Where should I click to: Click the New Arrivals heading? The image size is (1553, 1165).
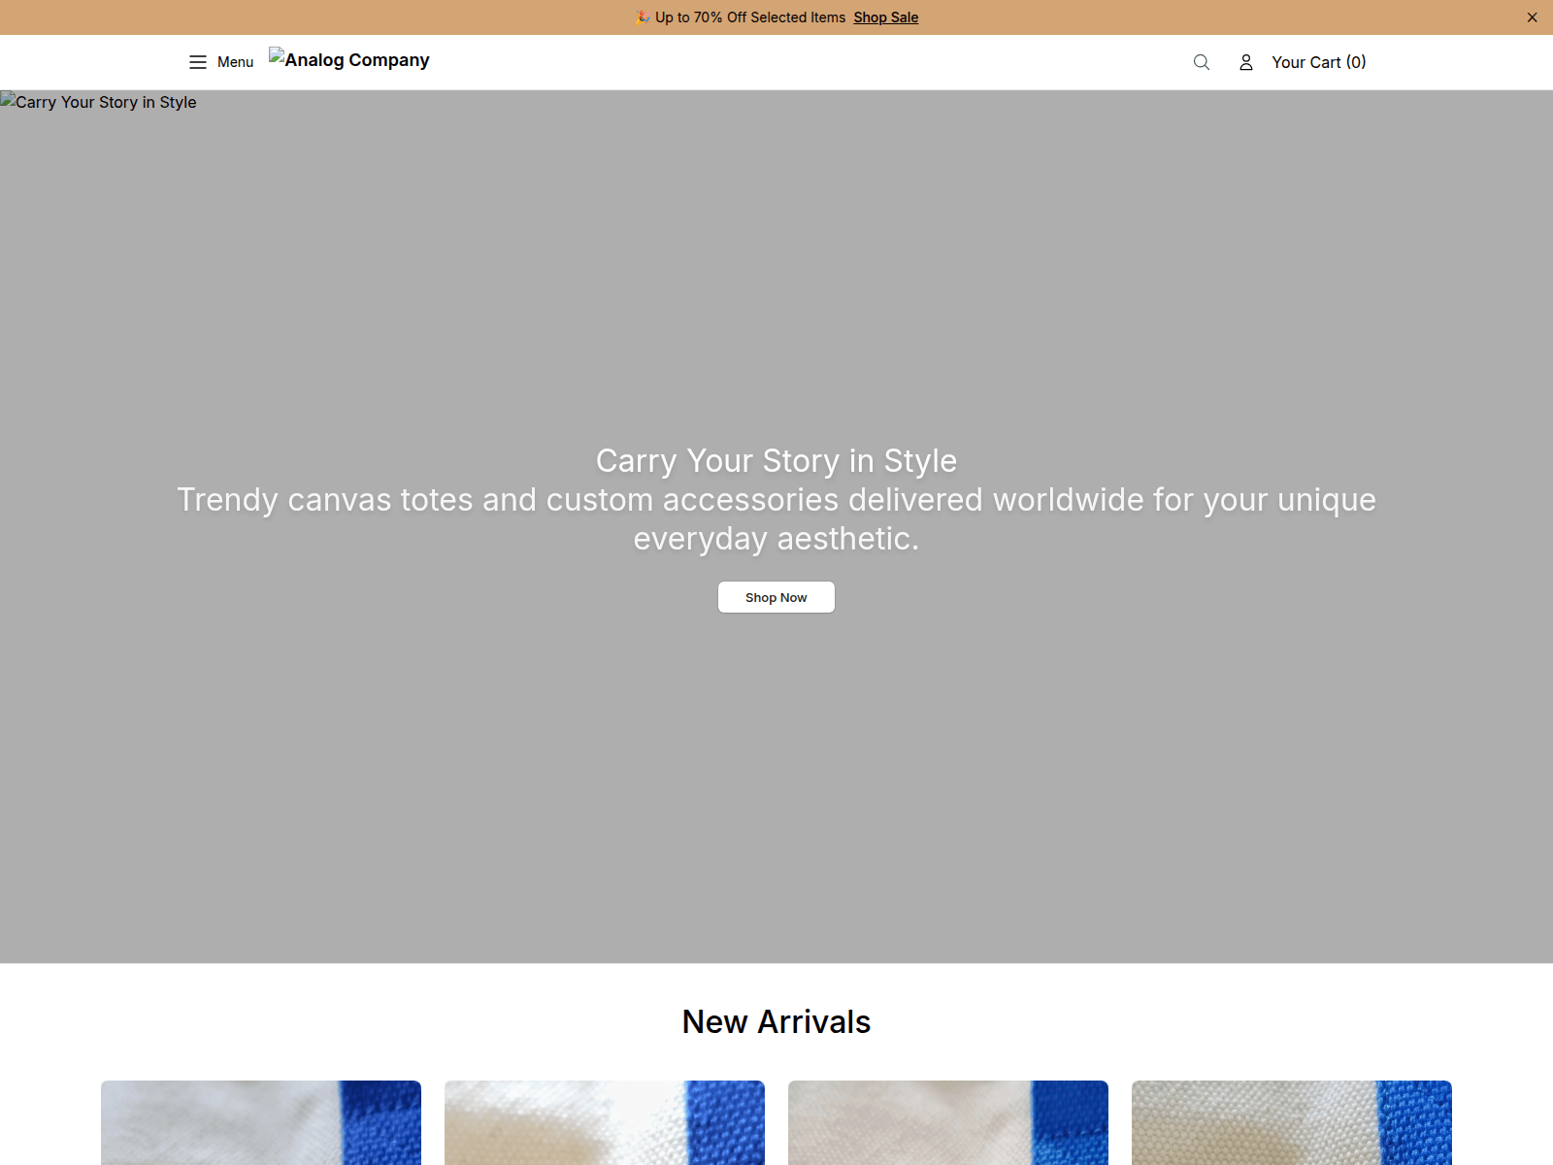(776, 1022)
